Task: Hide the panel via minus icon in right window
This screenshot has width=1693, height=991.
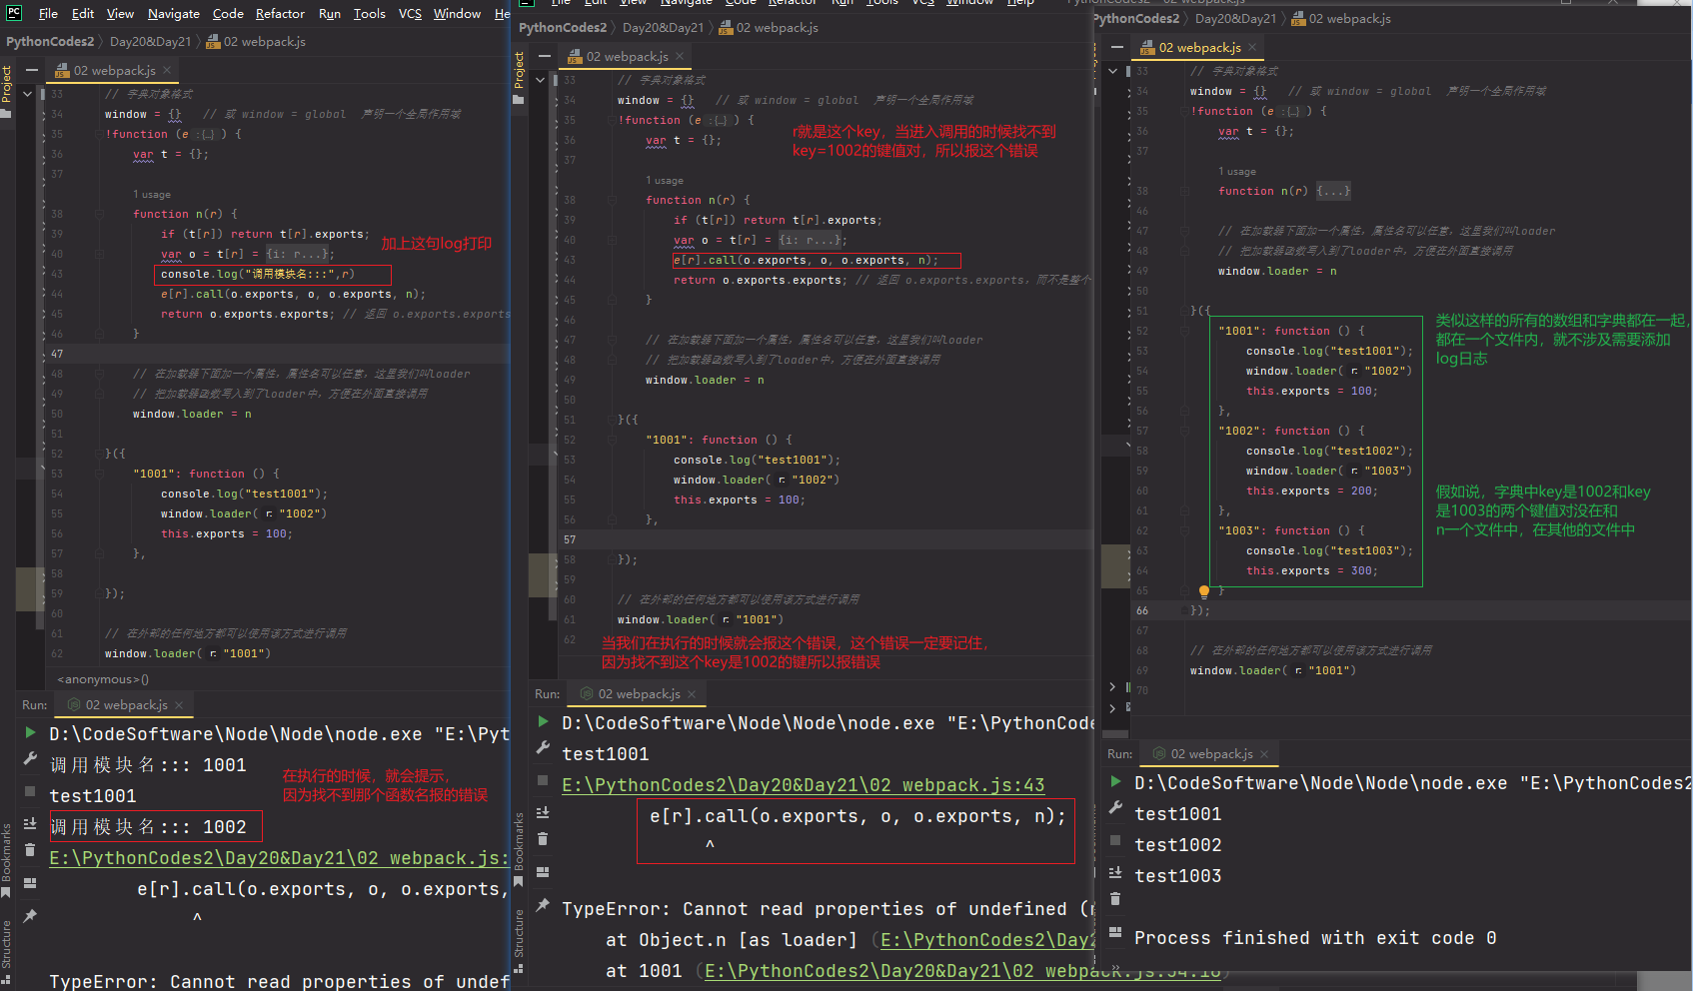Action: (1117, 47)
